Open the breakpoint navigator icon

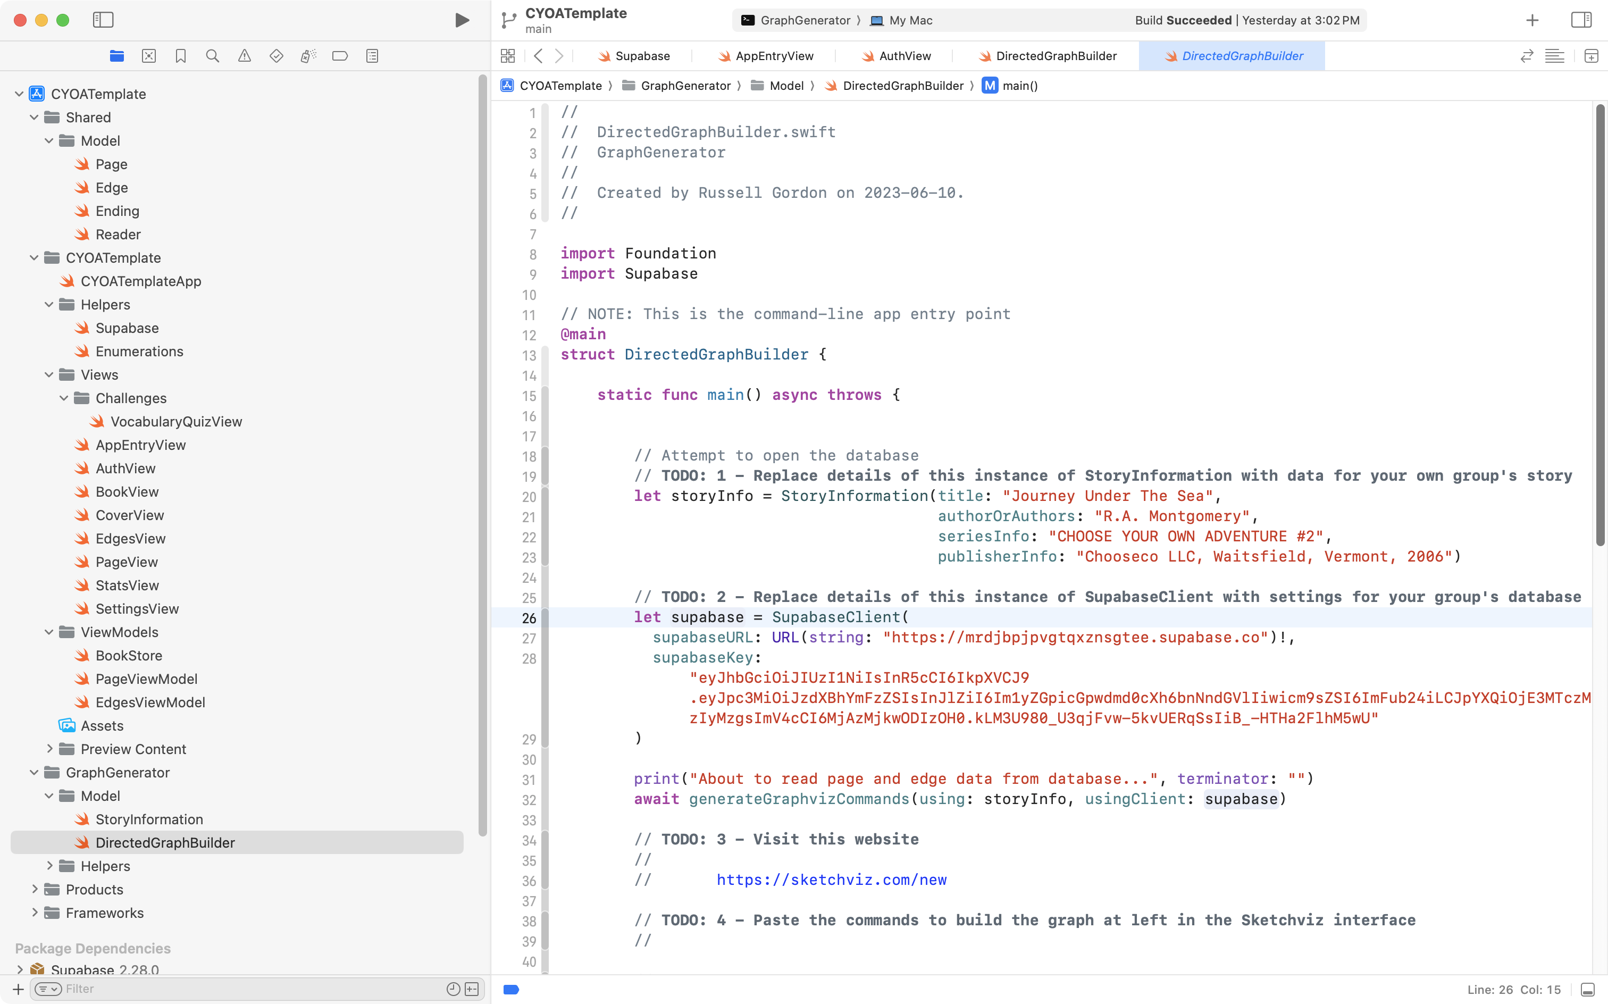340,56
